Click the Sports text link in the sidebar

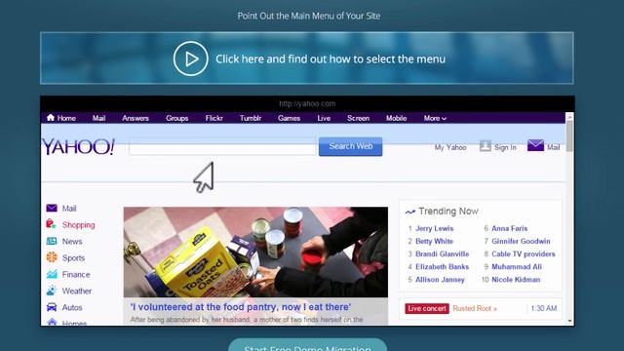[x=73, y=257]
